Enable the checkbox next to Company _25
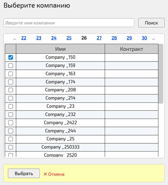 (x=11, y=139)
